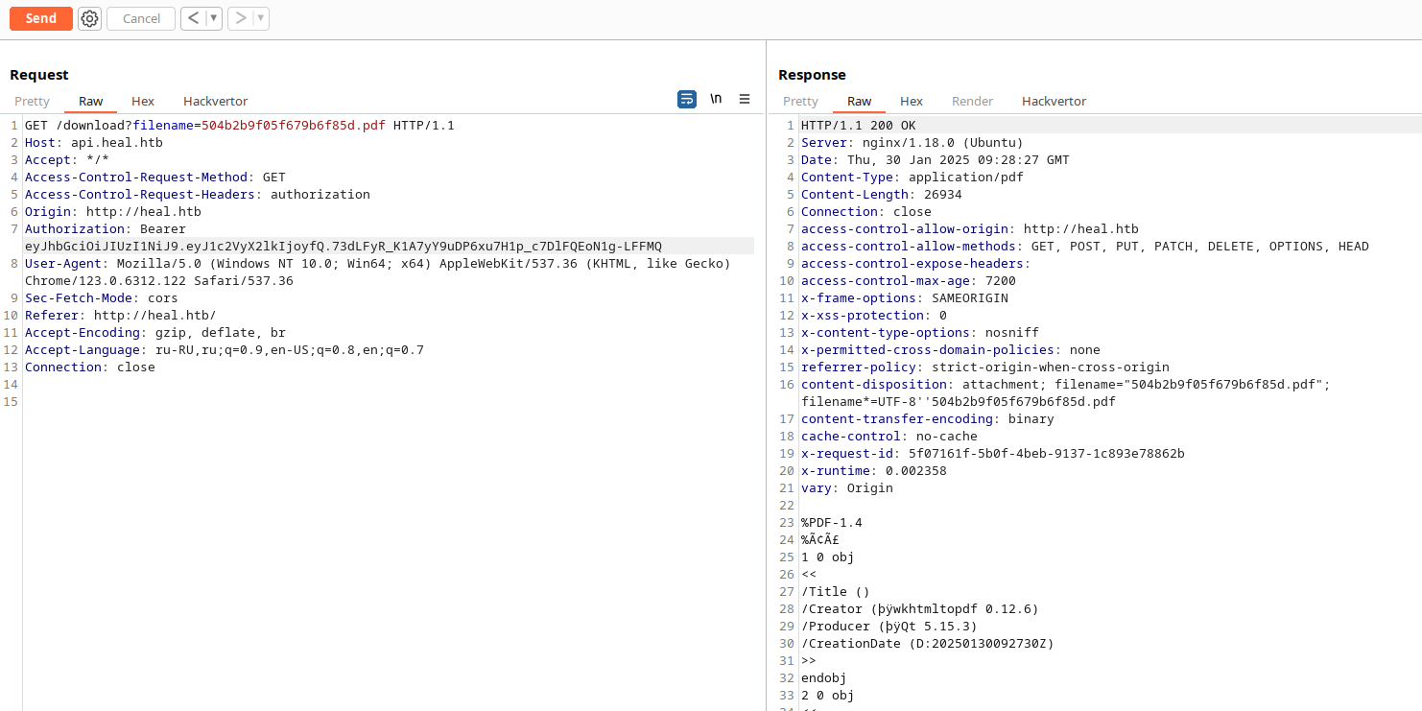The height and width of the screenshot is (711, 1422).
Task: Click access-control-allow-methods header line
Action: [1085, 246]
